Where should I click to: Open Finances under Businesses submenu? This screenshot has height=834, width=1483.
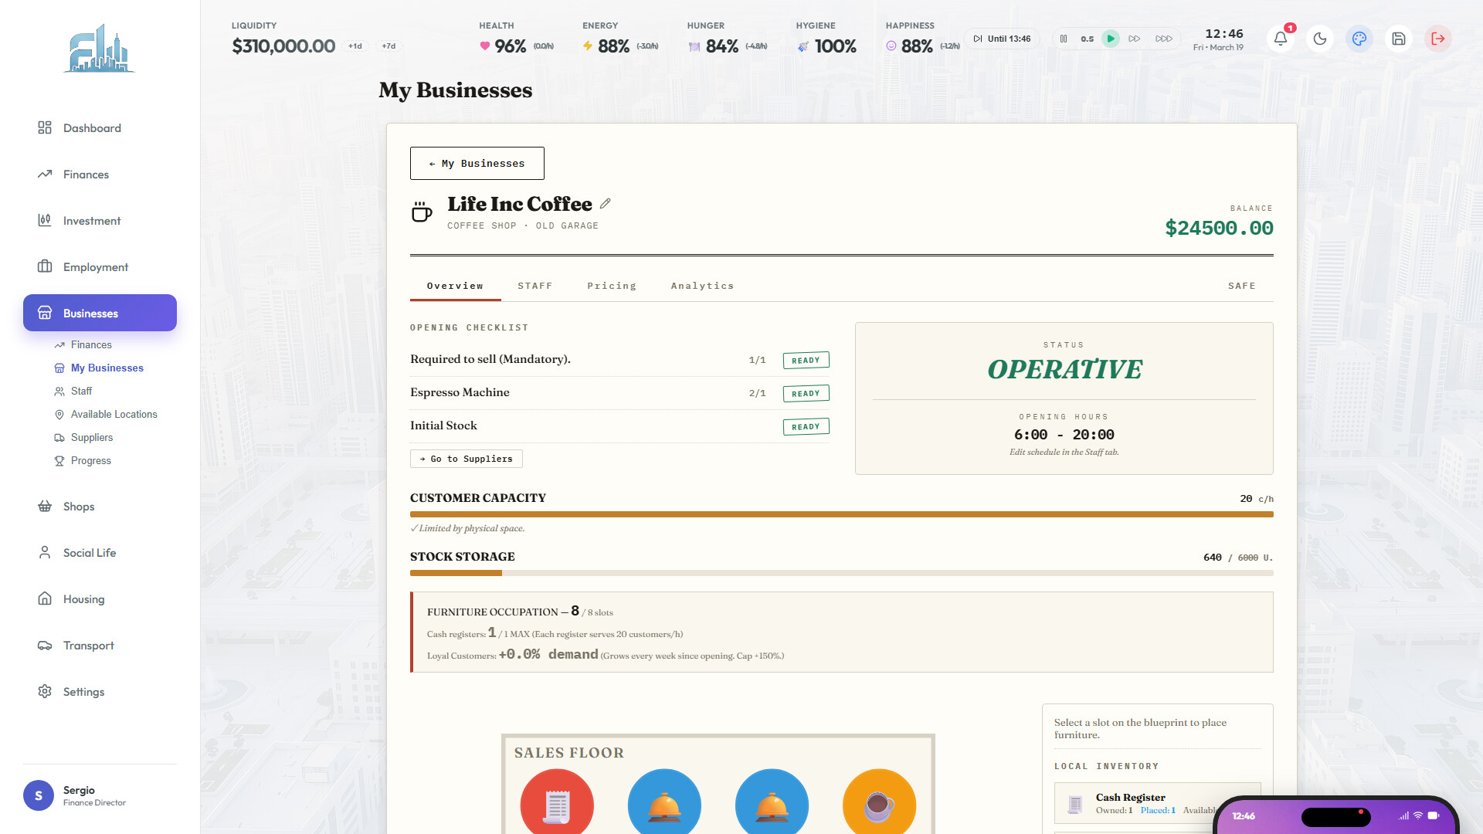[x=91, y=344]
